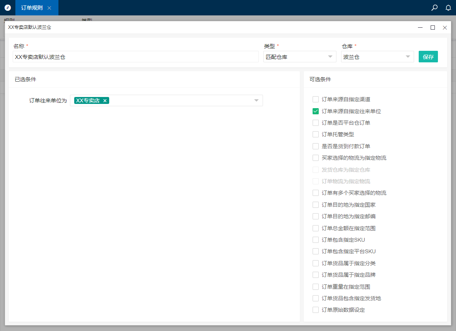
Task: Toggle 是否是货到付款订单 checkbox
Action: [316, 146]
